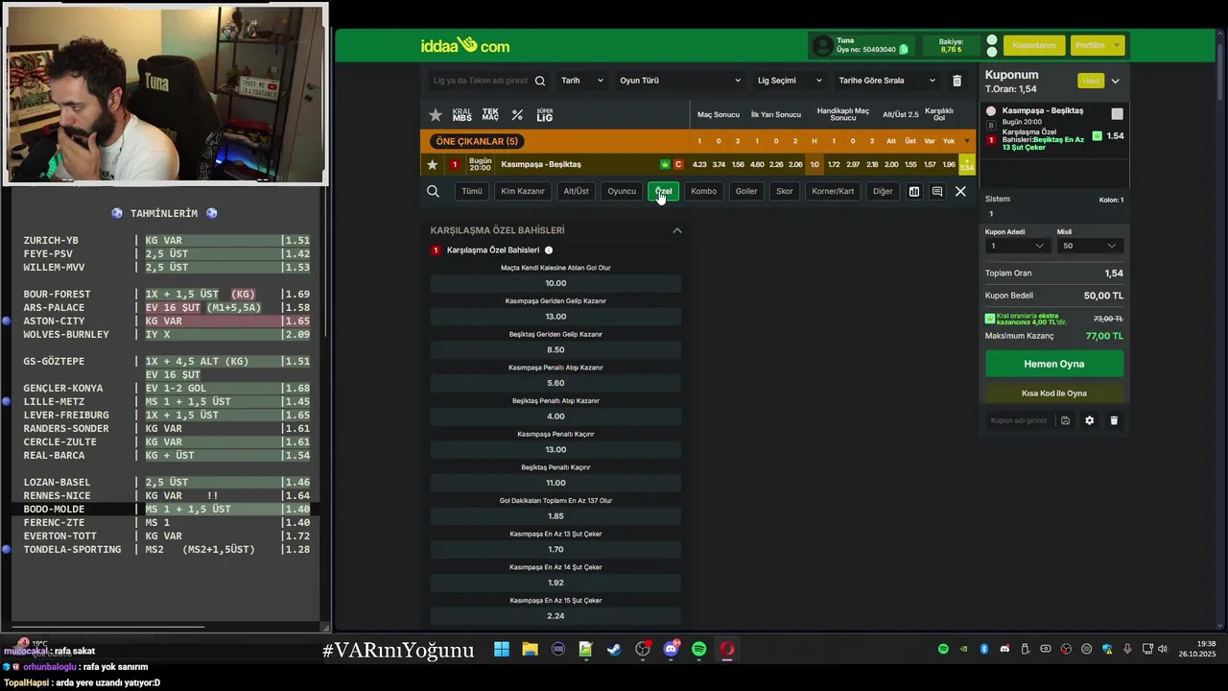Switch to the Kombo tab
The image size is (1228, 691).
point(704,192)
